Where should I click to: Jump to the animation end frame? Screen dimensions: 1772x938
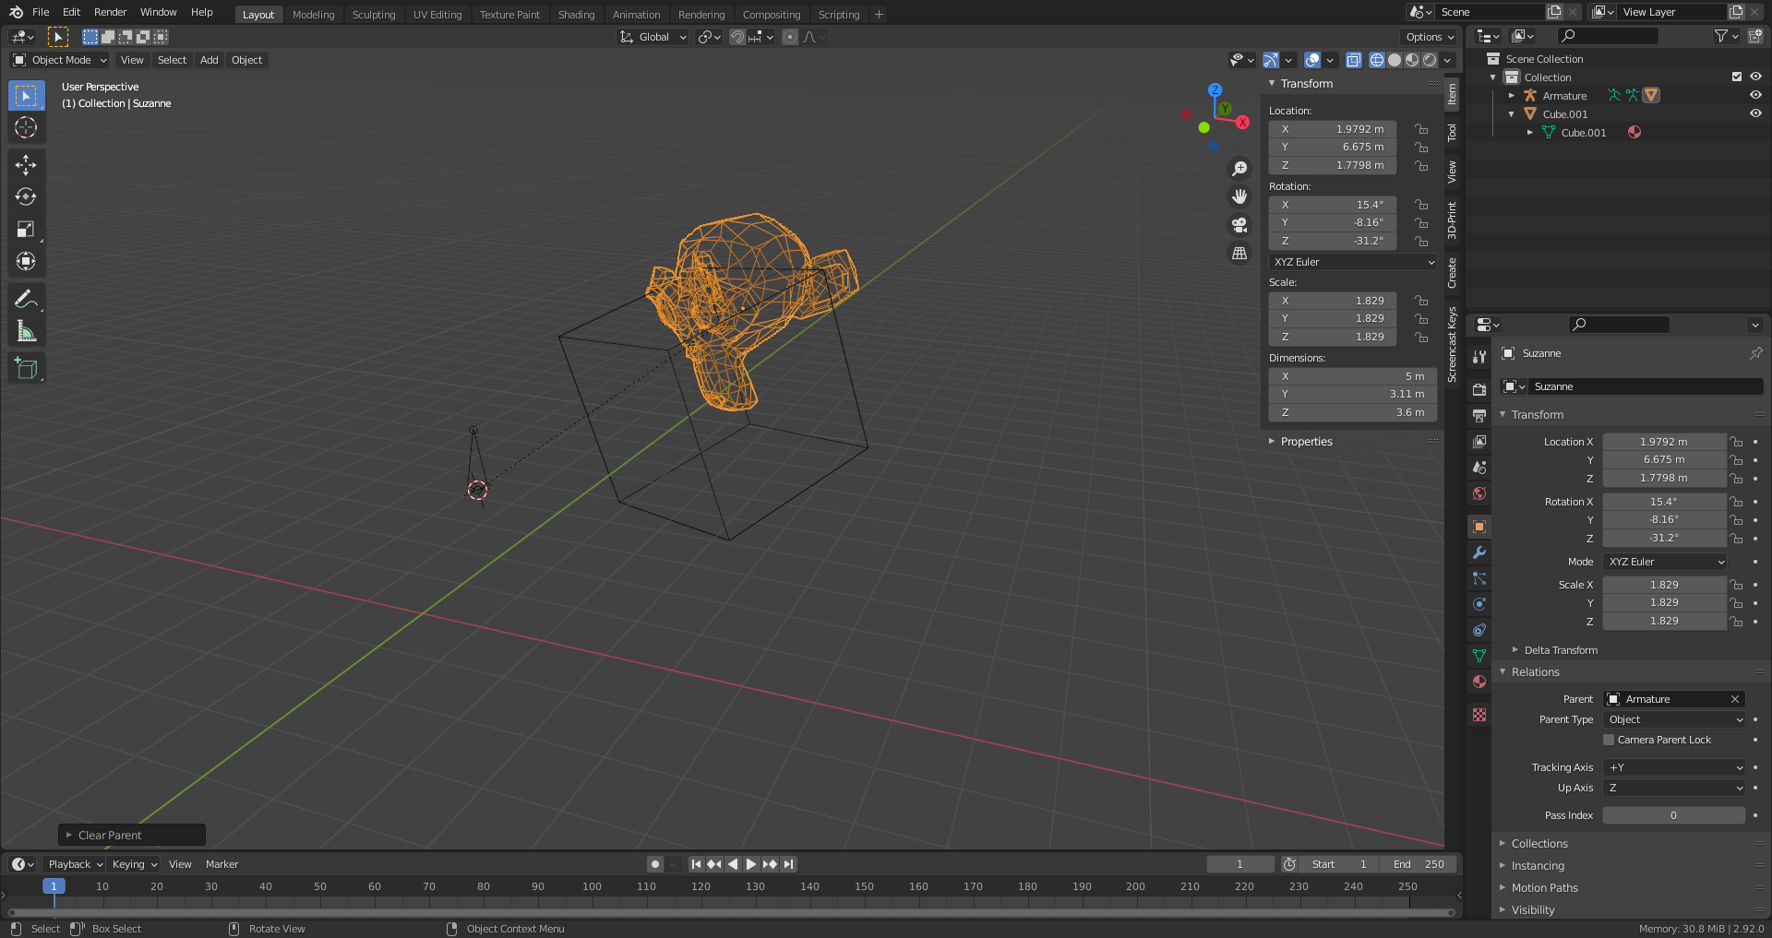(x=788, y=864)
